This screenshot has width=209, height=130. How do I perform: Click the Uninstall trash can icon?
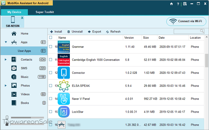click(x=68, y=32)
